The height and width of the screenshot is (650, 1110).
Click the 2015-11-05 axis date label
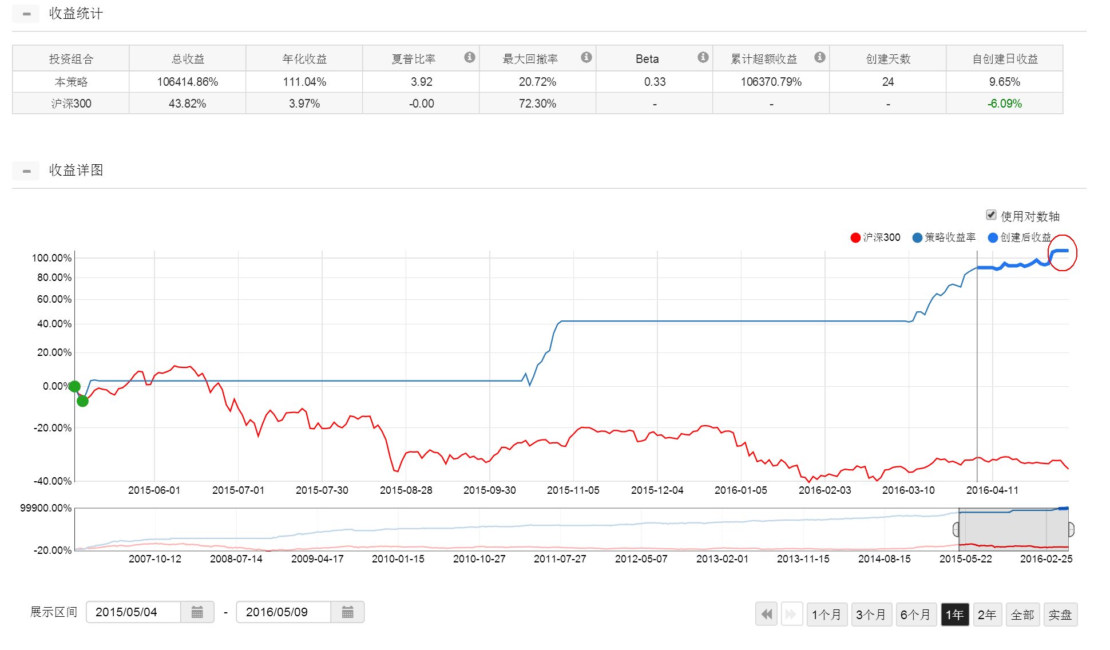point(573,490)
